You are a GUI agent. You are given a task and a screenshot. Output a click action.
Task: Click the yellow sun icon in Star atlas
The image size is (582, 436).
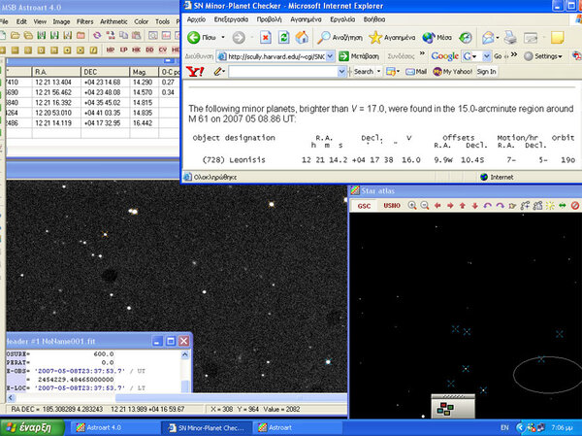pyautogui.click(x=550, y=205)
